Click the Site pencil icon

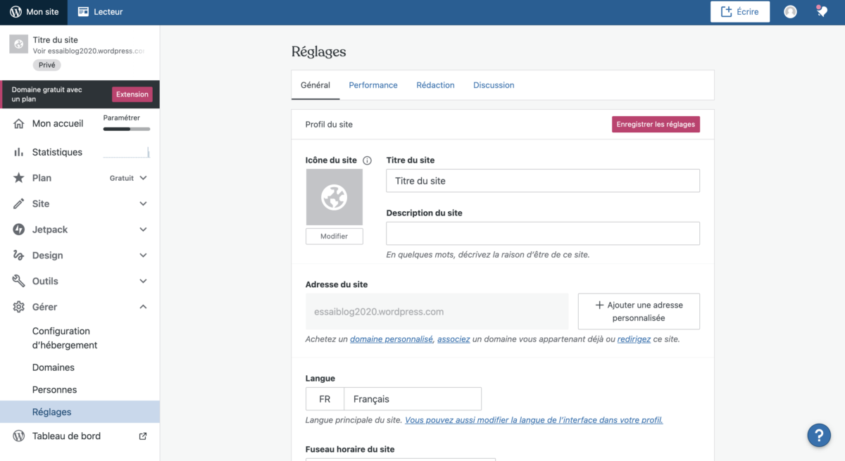point(19,204)
